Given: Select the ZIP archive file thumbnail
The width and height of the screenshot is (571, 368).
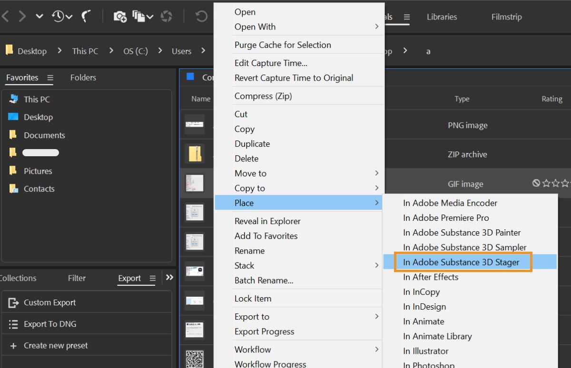Looking at the screenshot, I should (x=195, y=154).
